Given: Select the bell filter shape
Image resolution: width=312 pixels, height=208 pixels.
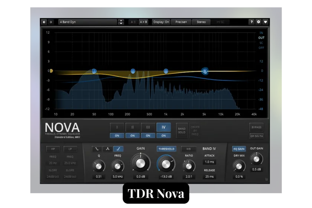Looking at the screenshot, I should click(107, 149).
